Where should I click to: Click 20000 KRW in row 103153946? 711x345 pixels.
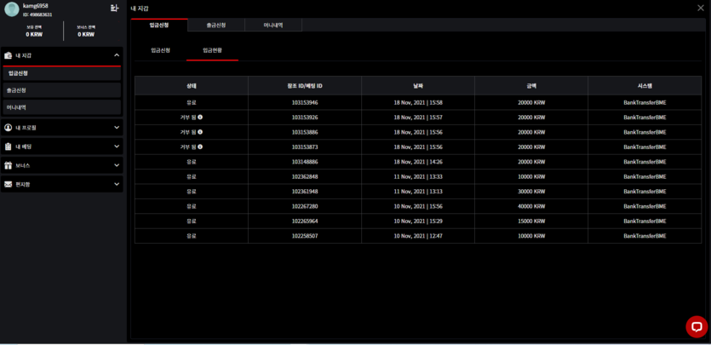[x=531, y=102]
